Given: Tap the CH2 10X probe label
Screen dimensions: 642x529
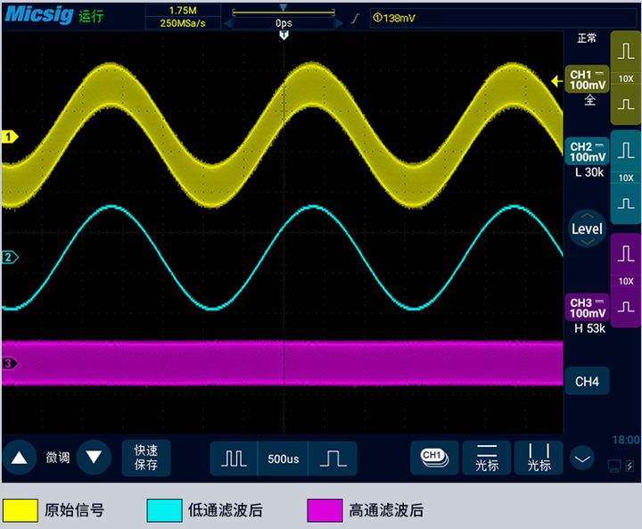Looking at the screenshot, I should point(626,178).
